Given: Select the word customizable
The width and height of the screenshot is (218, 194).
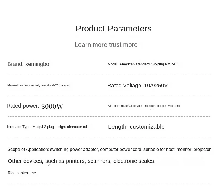Looking at the screenshot, I should 147,127.
